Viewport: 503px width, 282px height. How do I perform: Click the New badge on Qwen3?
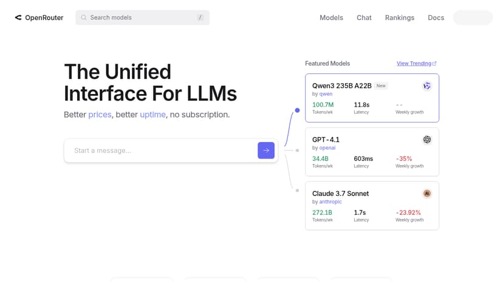(x=381, y=86)
